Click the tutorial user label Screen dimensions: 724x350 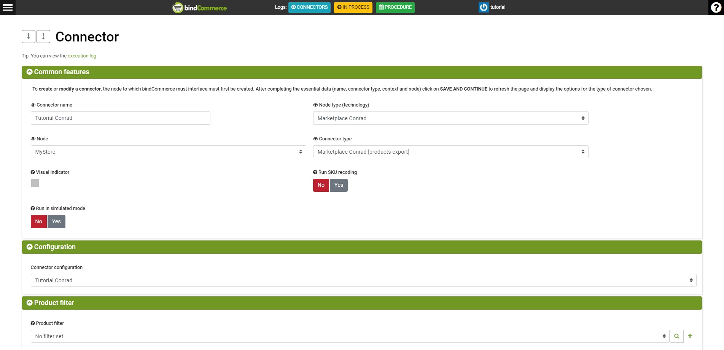pyautogui.click(x=498, y=7)
